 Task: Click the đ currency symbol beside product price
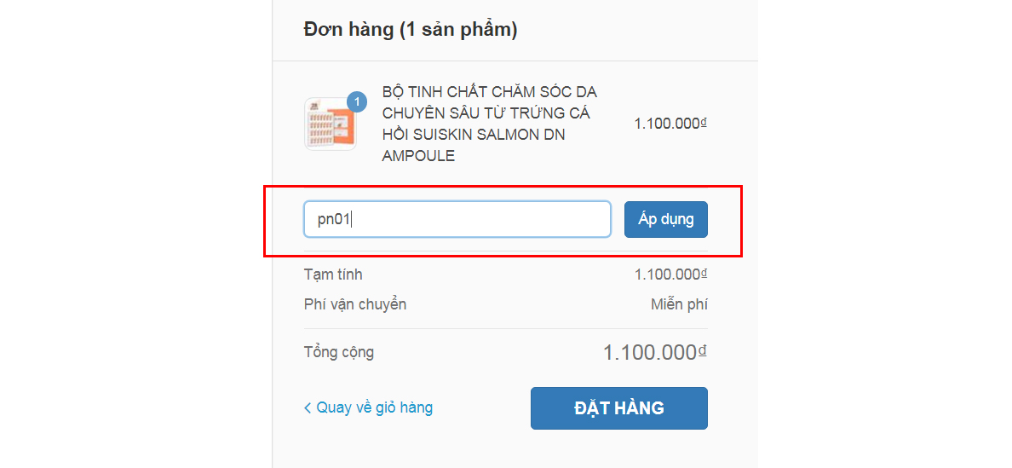pyautogui.click(x=704, y=122)
